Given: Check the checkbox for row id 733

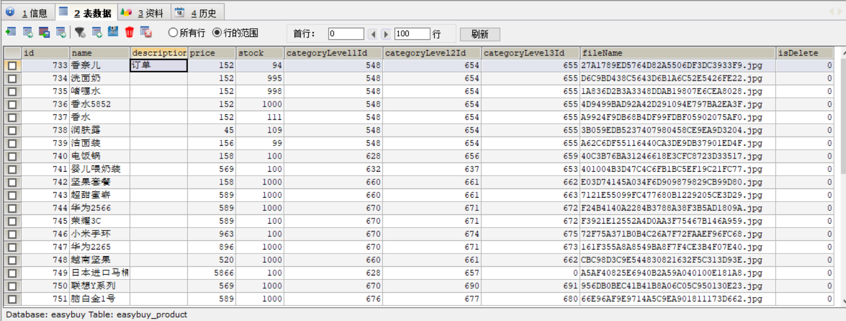Looking at the screenshot, I should pos(12,66).
